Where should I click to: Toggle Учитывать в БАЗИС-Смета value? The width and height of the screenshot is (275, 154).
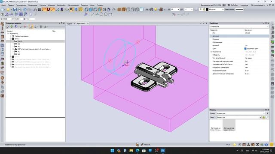(247, 65)
